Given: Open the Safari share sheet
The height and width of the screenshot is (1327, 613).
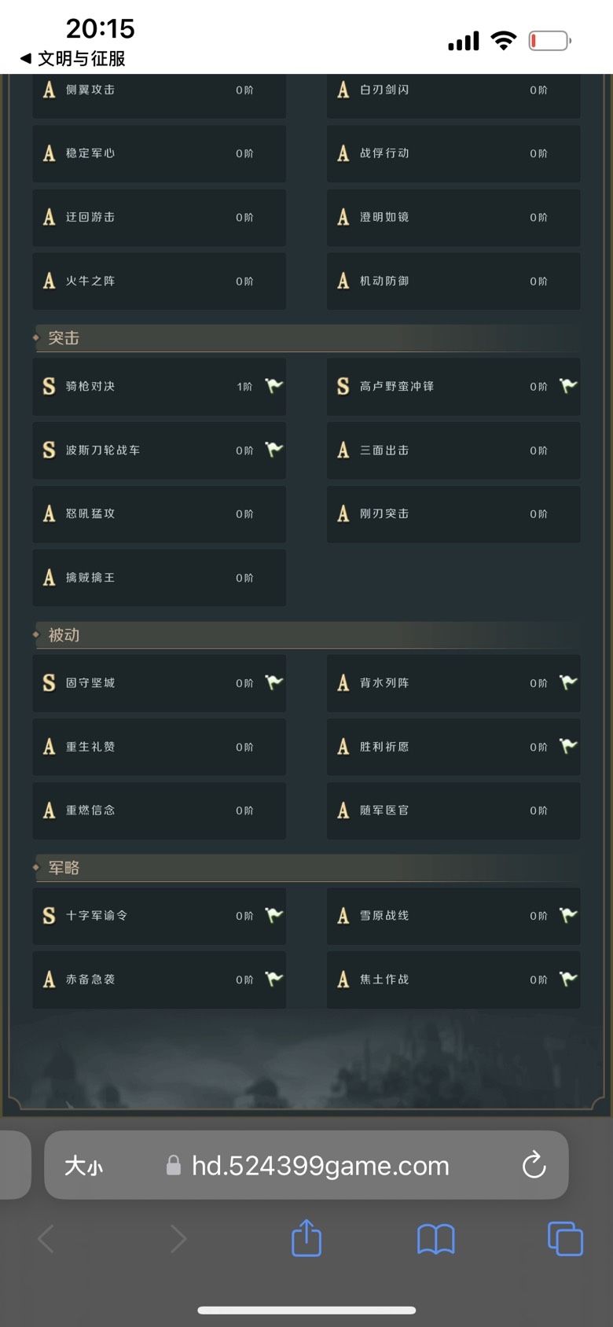Looking at the screenshot, I should click(306, 1238).
